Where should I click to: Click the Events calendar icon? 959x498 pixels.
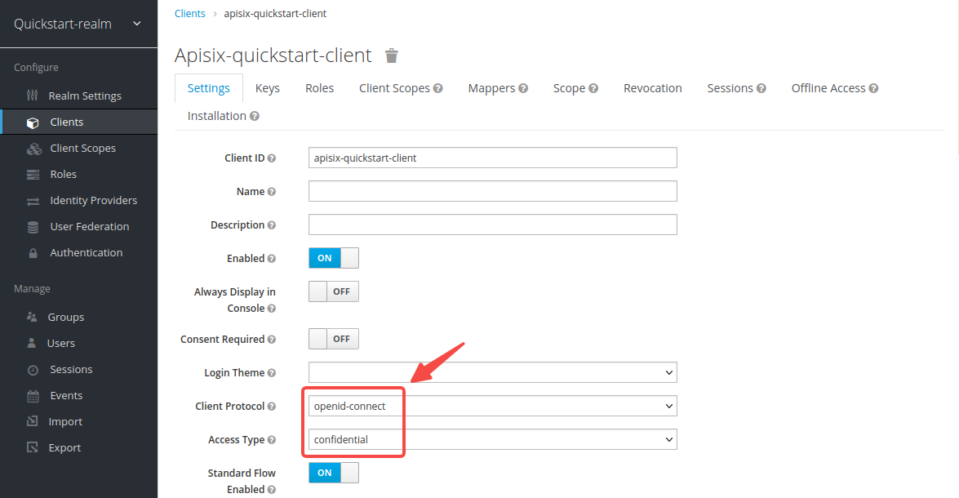(x=33, y=397)
